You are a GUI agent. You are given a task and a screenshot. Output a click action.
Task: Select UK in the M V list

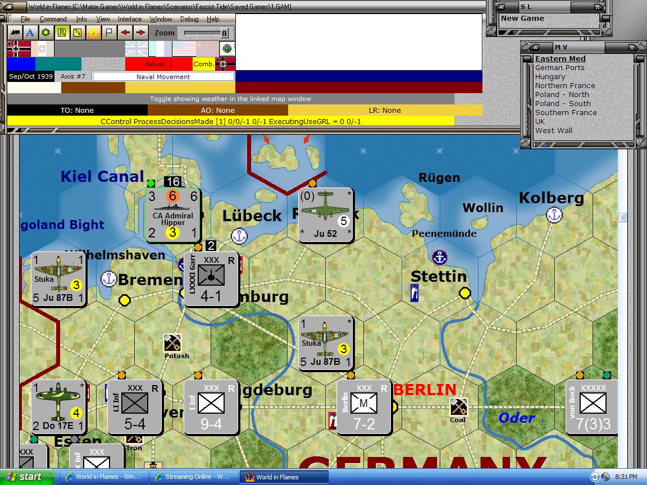click(x=540, y=122)
